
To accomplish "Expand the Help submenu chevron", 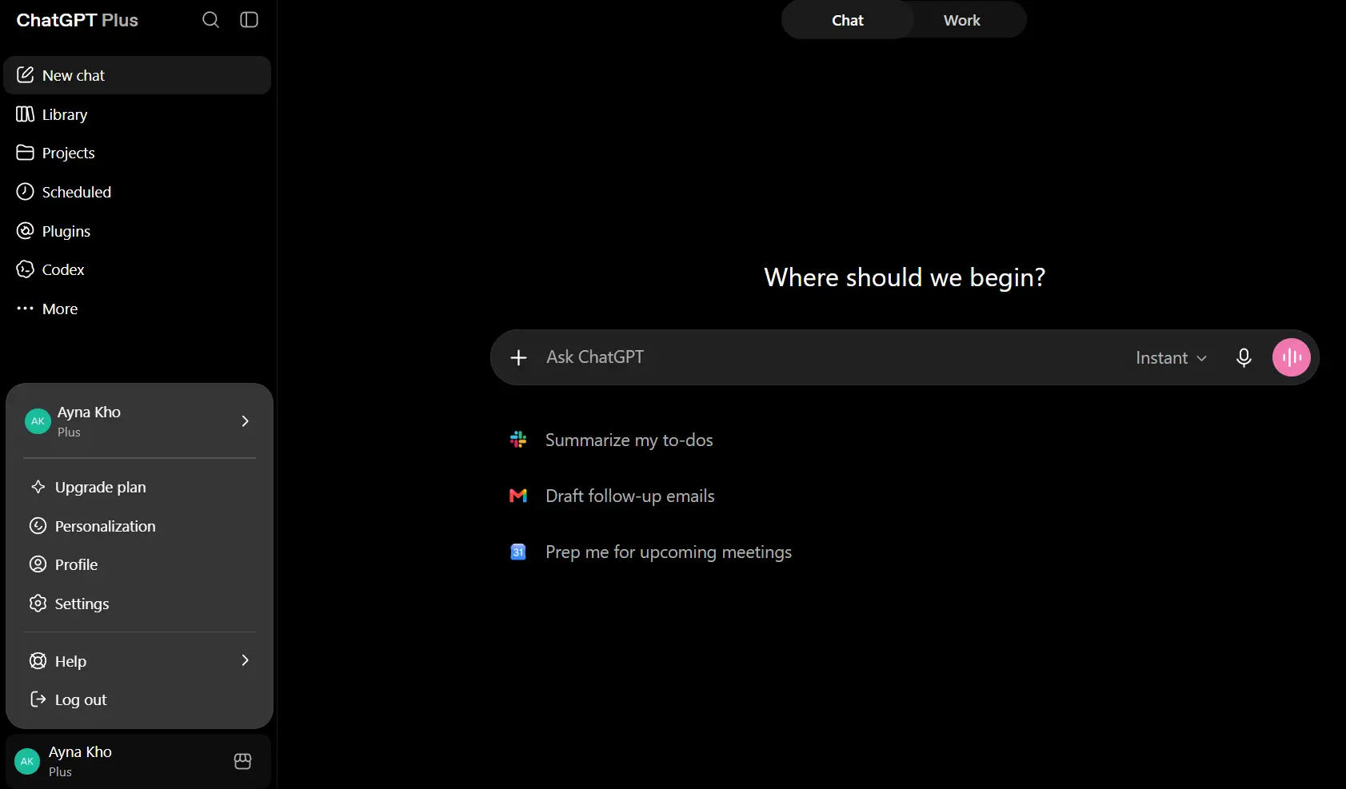I will pos(245,660).
